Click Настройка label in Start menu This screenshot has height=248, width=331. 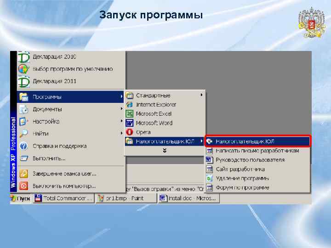46,121
